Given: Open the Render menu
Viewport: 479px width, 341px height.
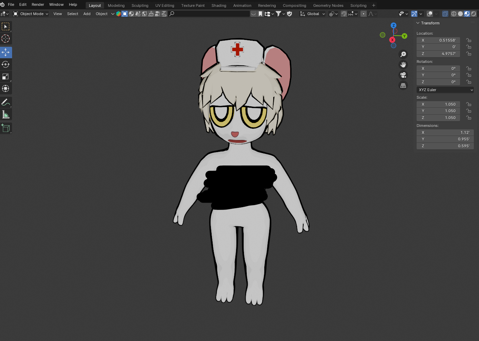Looking at the screenshot, I should (38, 4).
